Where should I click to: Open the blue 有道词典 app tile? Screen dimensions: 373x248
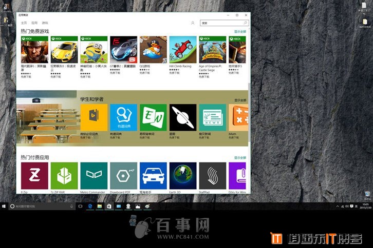coord(123,117)
